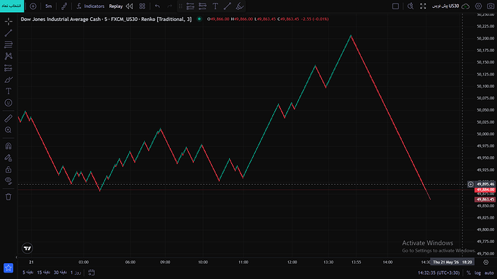497x279 pixels.
Task: Open the forecasting and measurement tools
Action: 9,68
